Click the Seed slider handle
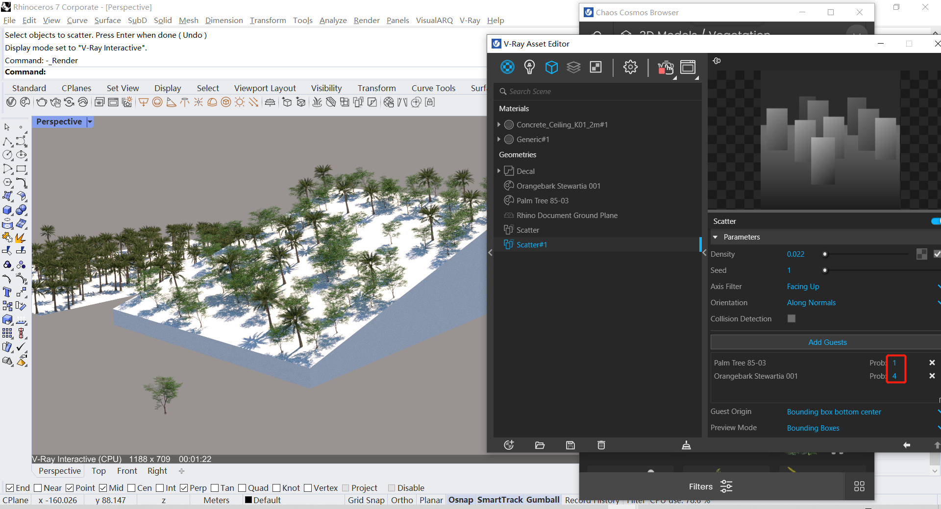This screenshot has height=509, width=941. (825, 270)
